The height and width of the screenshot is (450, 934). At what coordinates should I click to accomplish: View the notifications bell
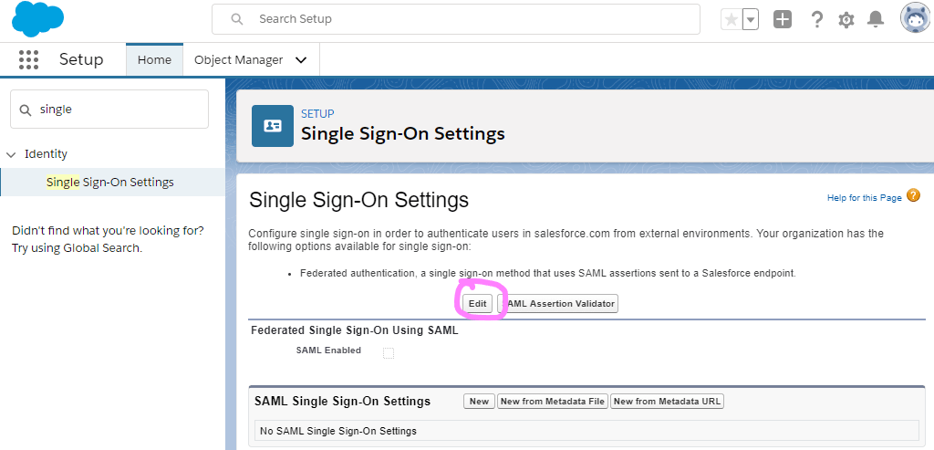point(876,19)
